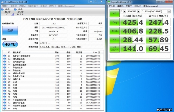The width and height of the screenshot is (174, 112).
Task: Click the status dot for attribute F0
Action: (x=5, y=108)
